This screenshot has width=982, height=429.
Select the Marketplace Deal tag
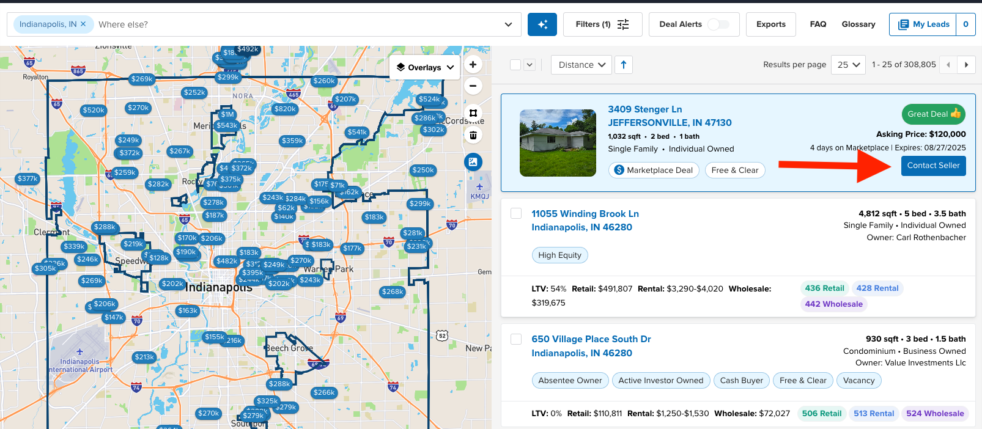[654, 170]
